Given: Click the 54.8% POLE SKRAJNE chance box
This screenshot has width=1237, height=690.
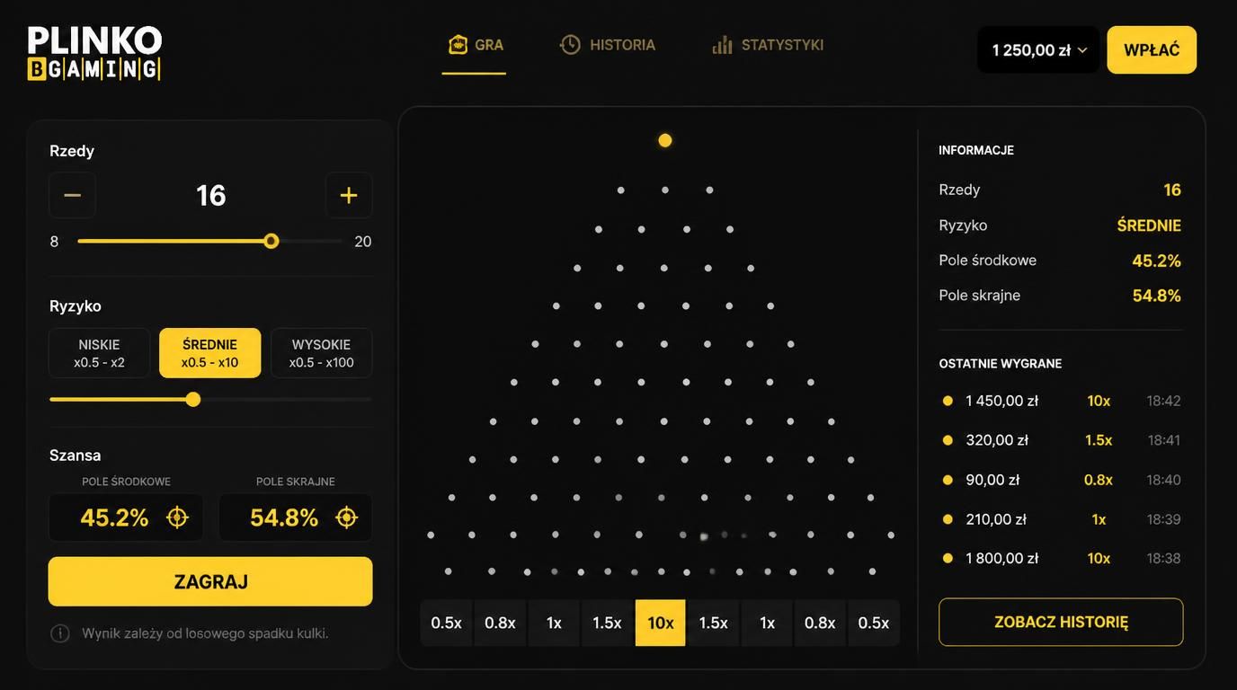Looking at the screenshot, I should [295, 517].
